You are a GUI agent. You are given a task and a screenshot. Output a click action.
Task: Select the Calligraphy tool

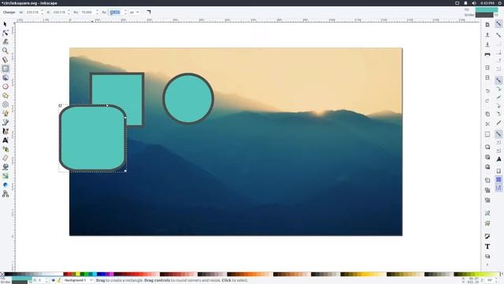tap(6, 132)
